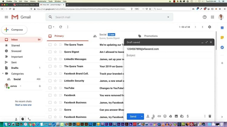This screenshot has width=227, height=127.
Task: Discard the draft with trash icon
Action: tap(210, 116)
